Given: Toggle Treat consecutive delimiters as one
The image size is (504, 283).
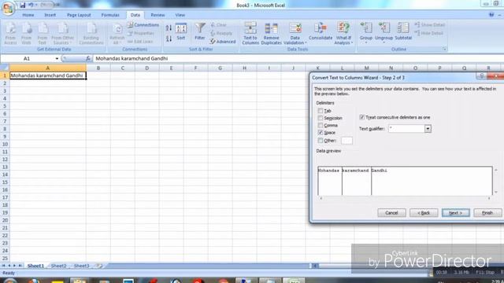Looking at the screenshot, I should (x=362, y=117).
